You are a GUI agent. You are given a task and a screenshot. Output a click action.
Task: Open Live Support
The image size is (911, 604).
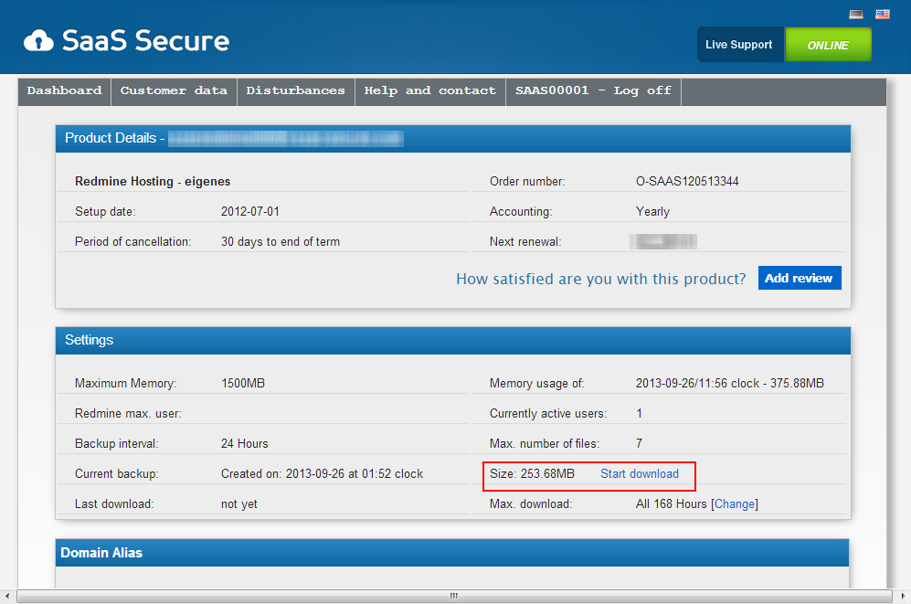(x=740, y=44)
